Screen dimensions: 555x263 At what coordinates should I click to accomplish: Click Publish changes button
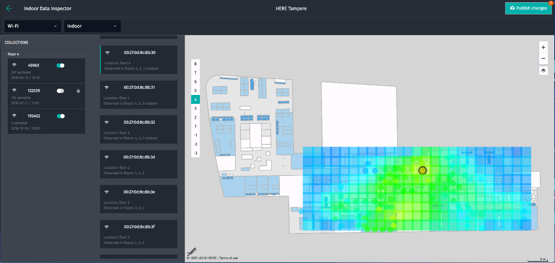click(x=528, y=8)
